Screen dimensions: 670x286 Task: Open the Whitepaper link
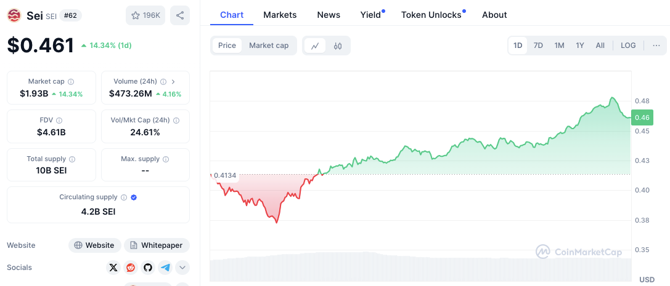157,245
